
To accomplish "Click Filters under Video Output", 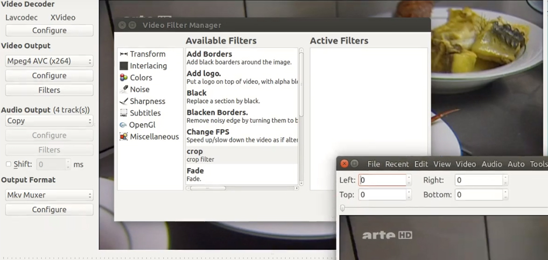I will tap(50, 90).
